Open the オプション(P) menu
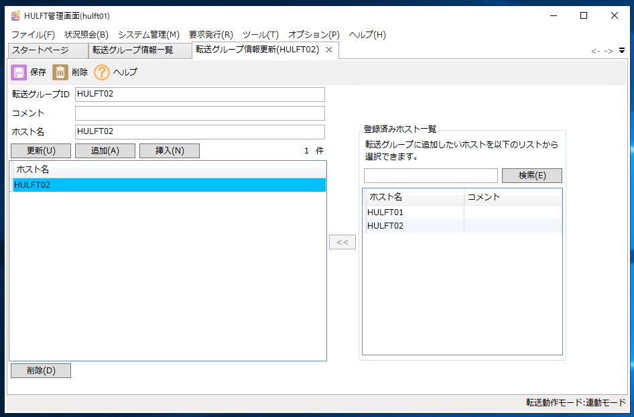The width and height of the screenshot is (634, 417). point(314,35)
